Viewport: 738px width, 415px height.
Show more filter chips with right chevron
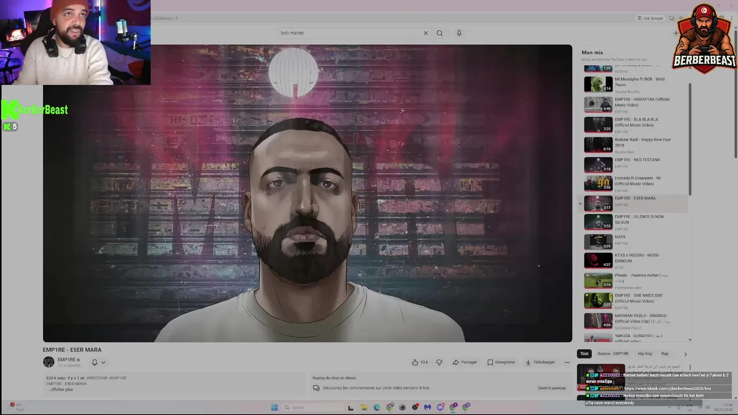686,354
